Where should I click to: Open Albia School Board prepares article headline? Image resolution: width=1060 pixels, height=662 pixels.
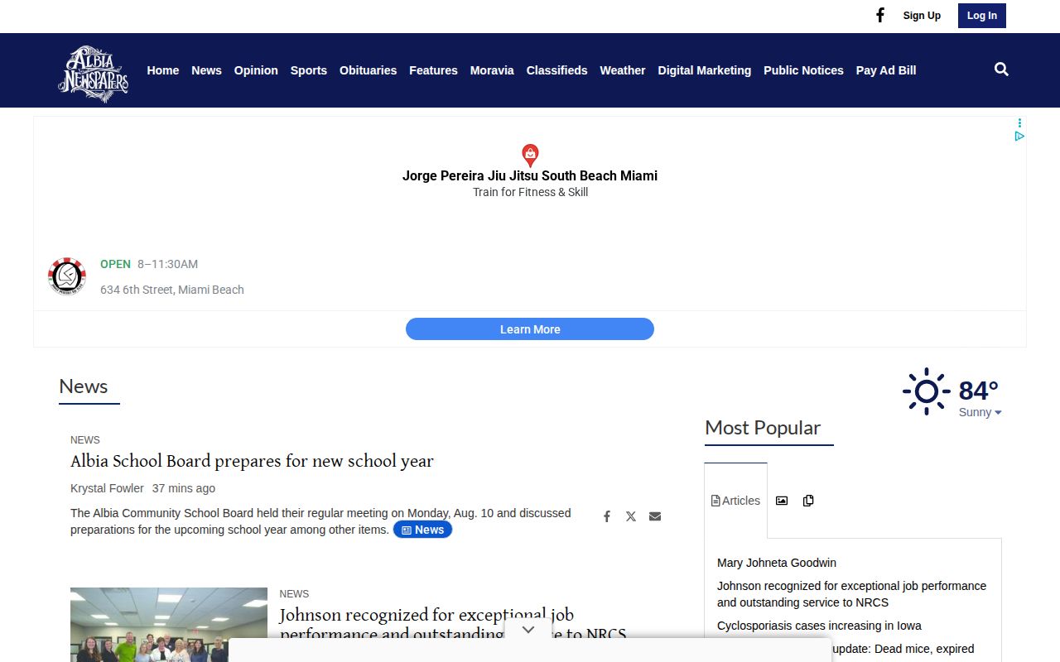[x=252, y=461]
